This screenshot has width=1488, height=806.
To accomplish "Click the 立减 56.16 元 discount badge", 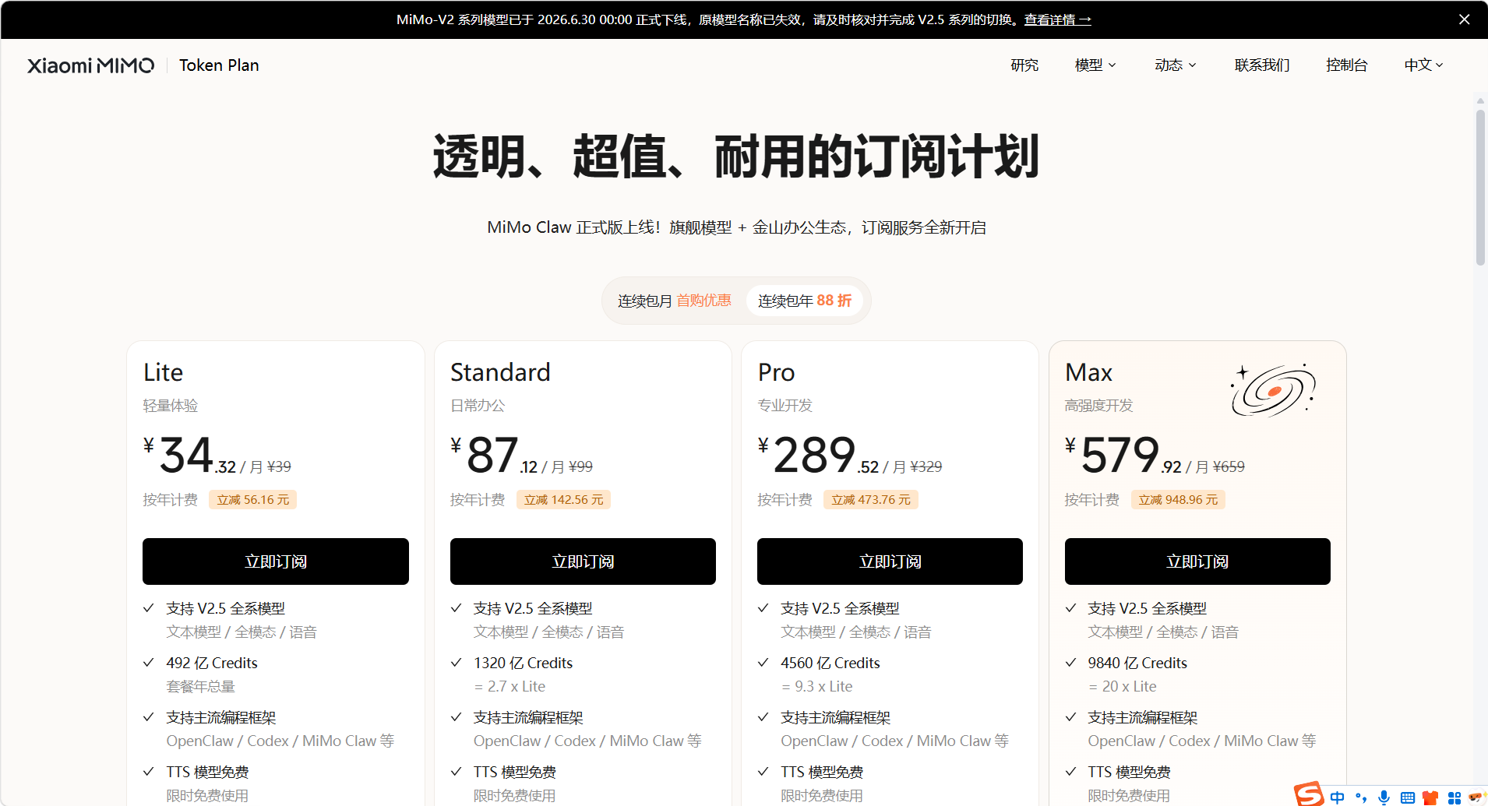I will (252, 500).
